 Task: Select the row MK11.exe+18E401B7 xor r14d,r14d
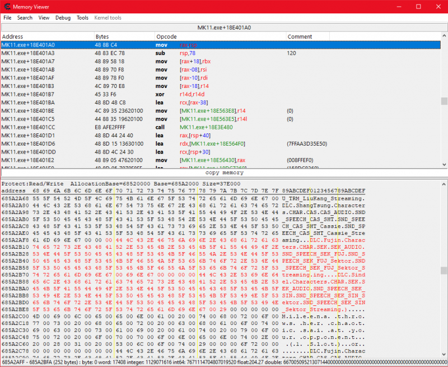(221, 94)
